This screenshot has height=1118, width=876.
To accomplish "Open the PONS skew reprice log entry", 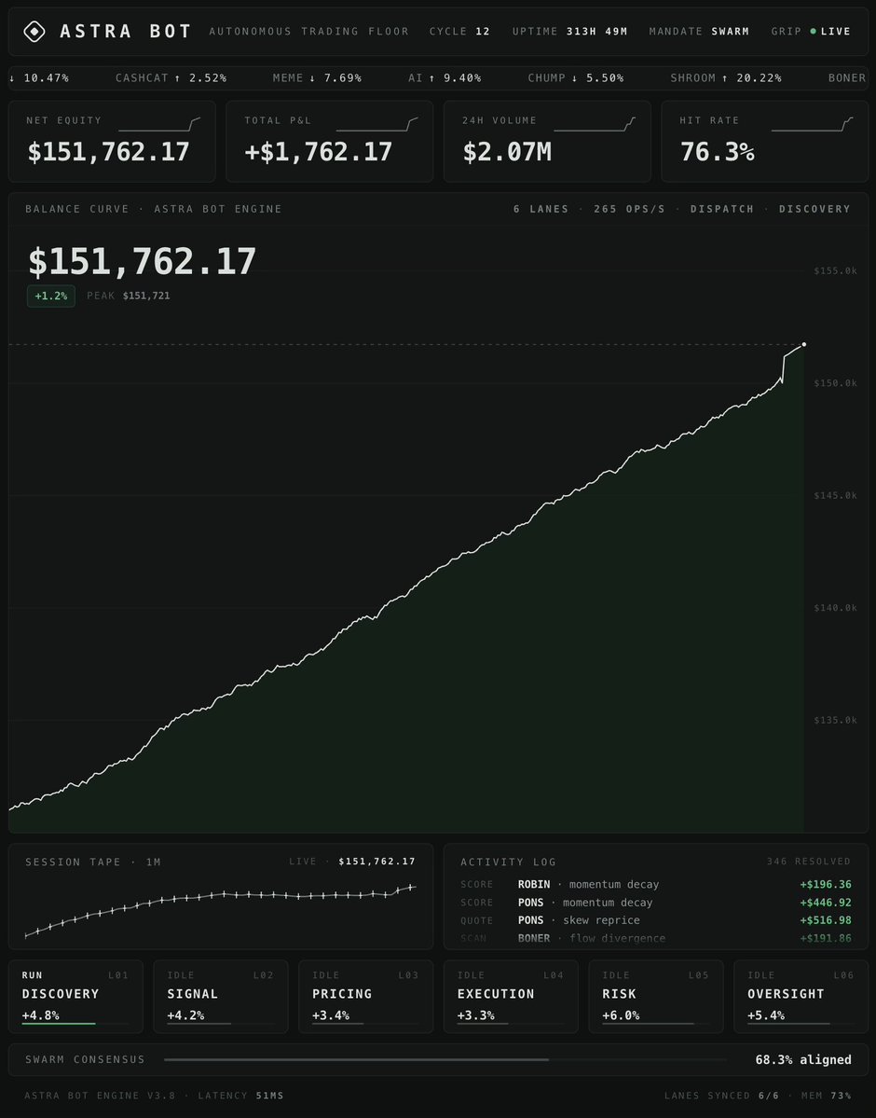I will (x=656, y=920).
